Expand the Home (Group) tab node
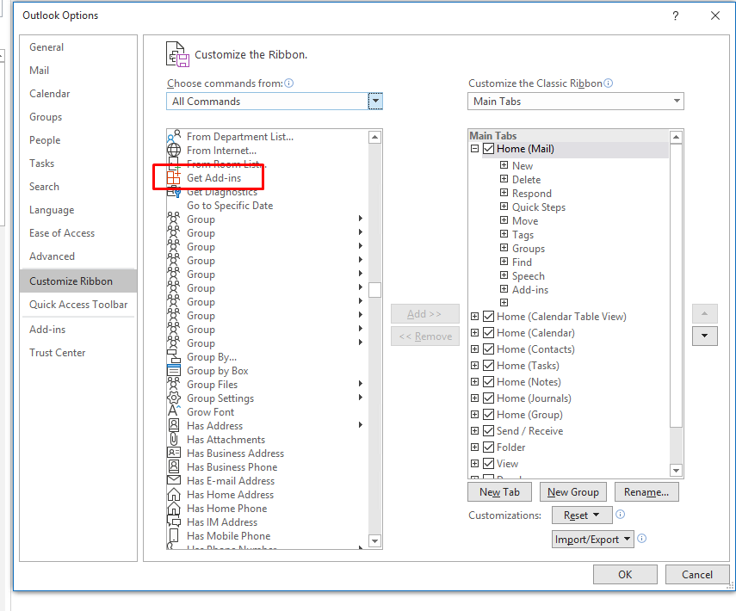This screenshot has height=611, width=736. (x=474, y=415)
